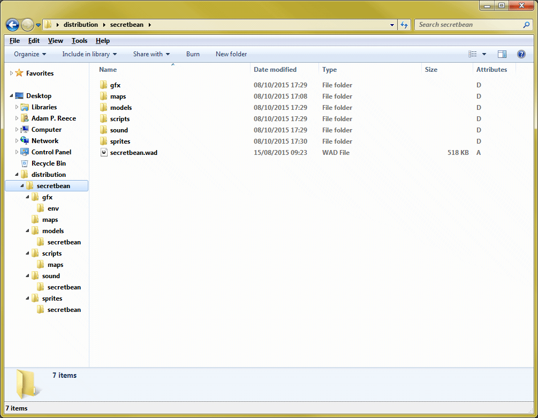Viewport: 538px width, 418px height.
Task: Open the address bar history dropdown
Action: [392, 25]
